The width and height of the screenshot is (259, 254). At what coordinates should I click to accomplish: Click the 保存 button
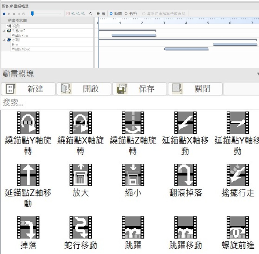click(140, 89)
